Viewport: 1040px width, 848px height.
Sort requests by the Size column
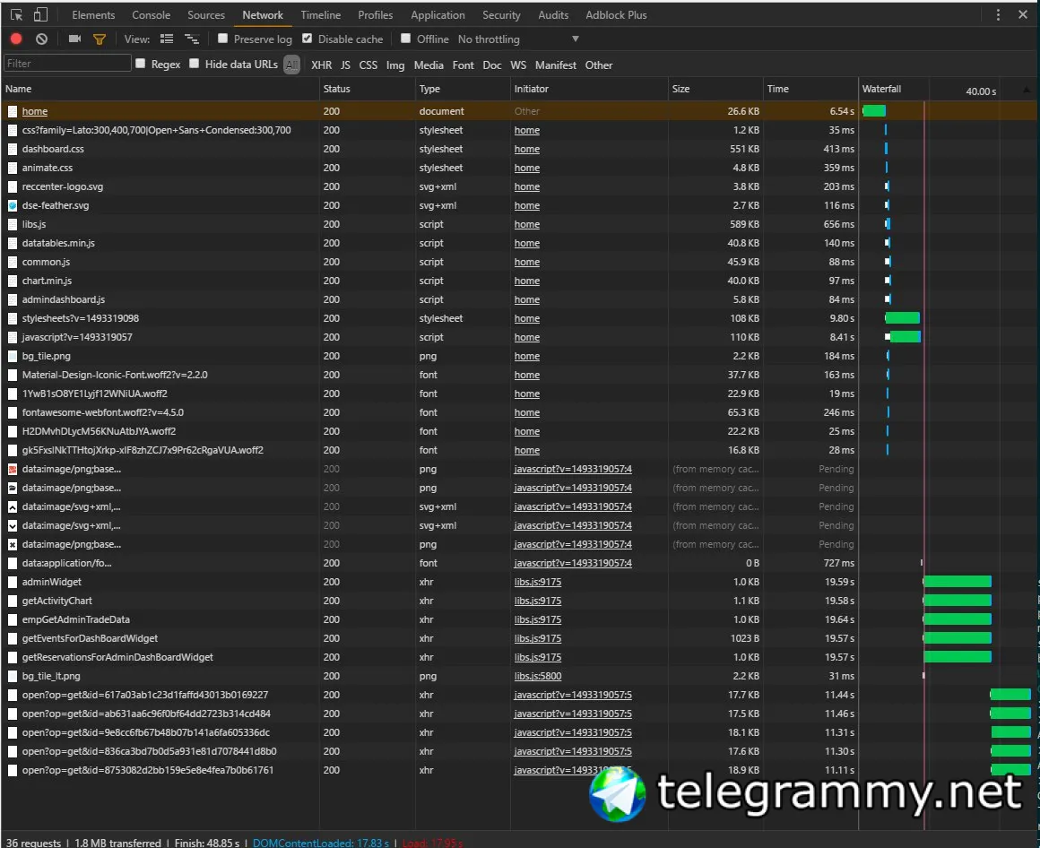tap(681, 89)
